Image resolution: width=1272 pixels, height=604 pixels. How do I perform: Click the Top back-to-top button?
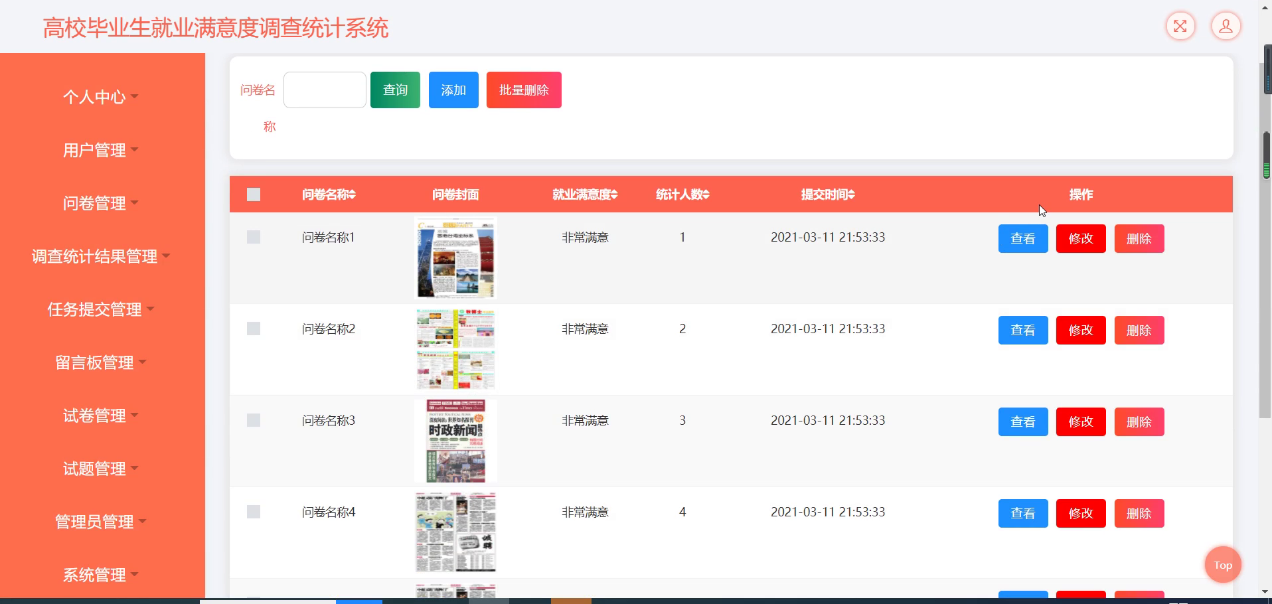point(1223,565)
